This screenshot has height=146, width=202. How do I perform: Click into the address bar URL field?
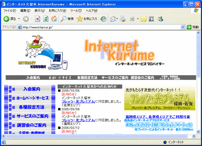point(99,27)
